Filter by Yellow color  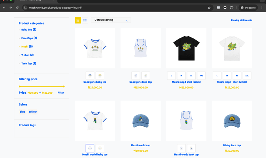tap(33, 112)
